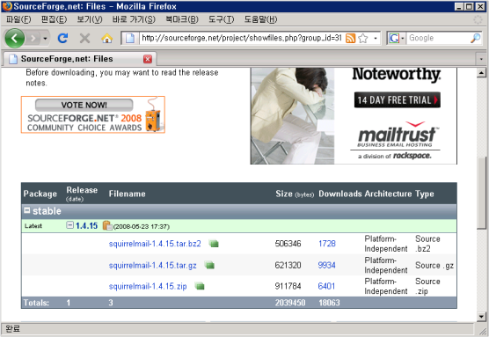Click the green Back navigation arrow

14,39
